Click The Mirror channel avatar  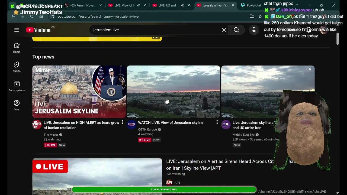tap(37, 125)
